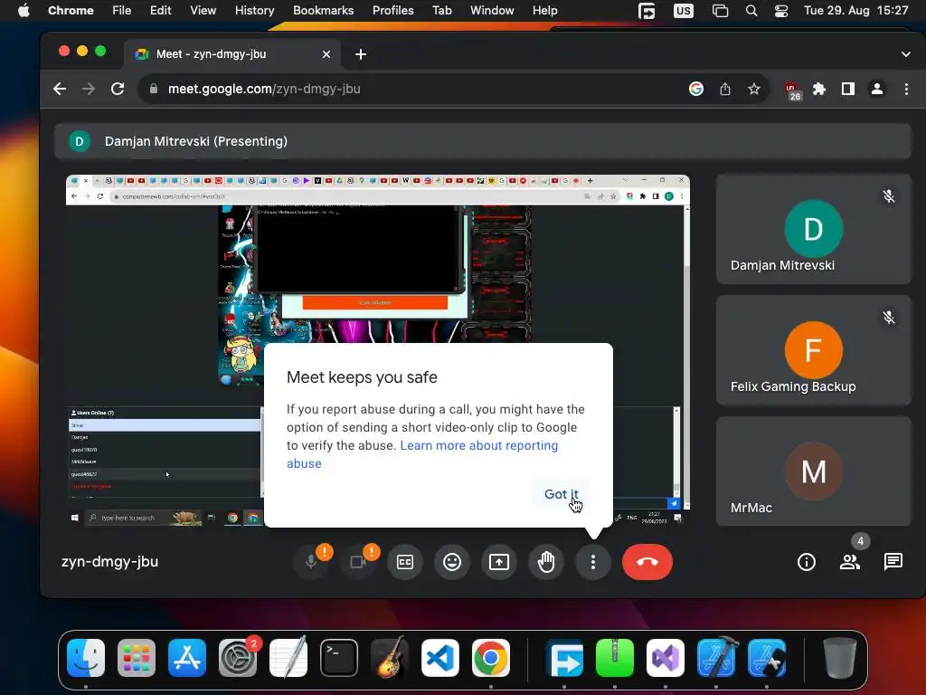The image size is (926, 695).
Task: Open chat with everyone icon
Action: (893, 562)
